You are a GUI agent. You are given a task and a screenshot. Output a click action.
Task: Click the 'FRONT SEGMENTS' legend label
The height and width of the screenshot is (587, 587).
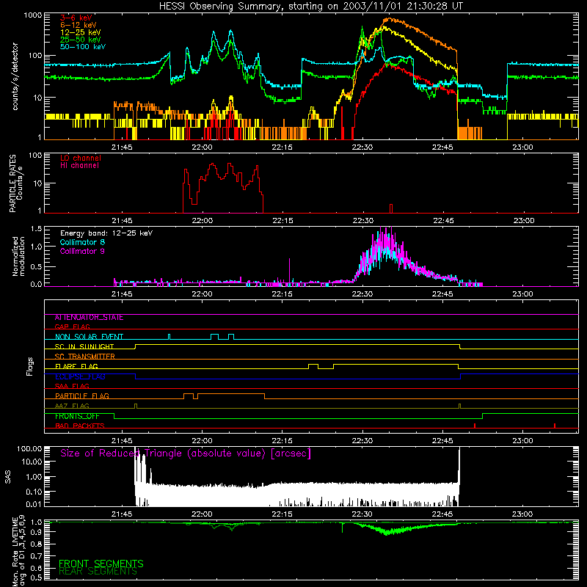tap(101, 564)
